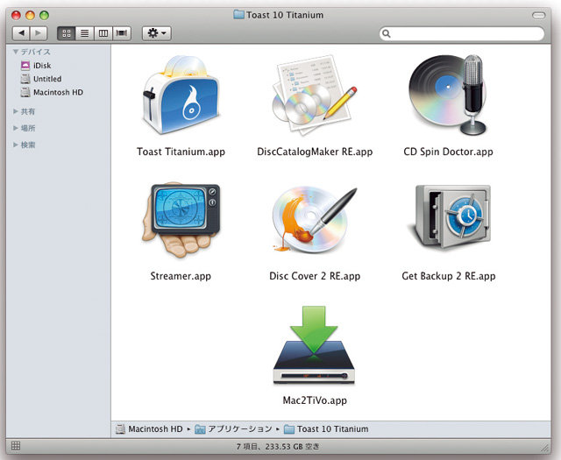Expand the 共有 sidebar section
This screenshot has height=460, width=561.
click(x=16, y=111)
